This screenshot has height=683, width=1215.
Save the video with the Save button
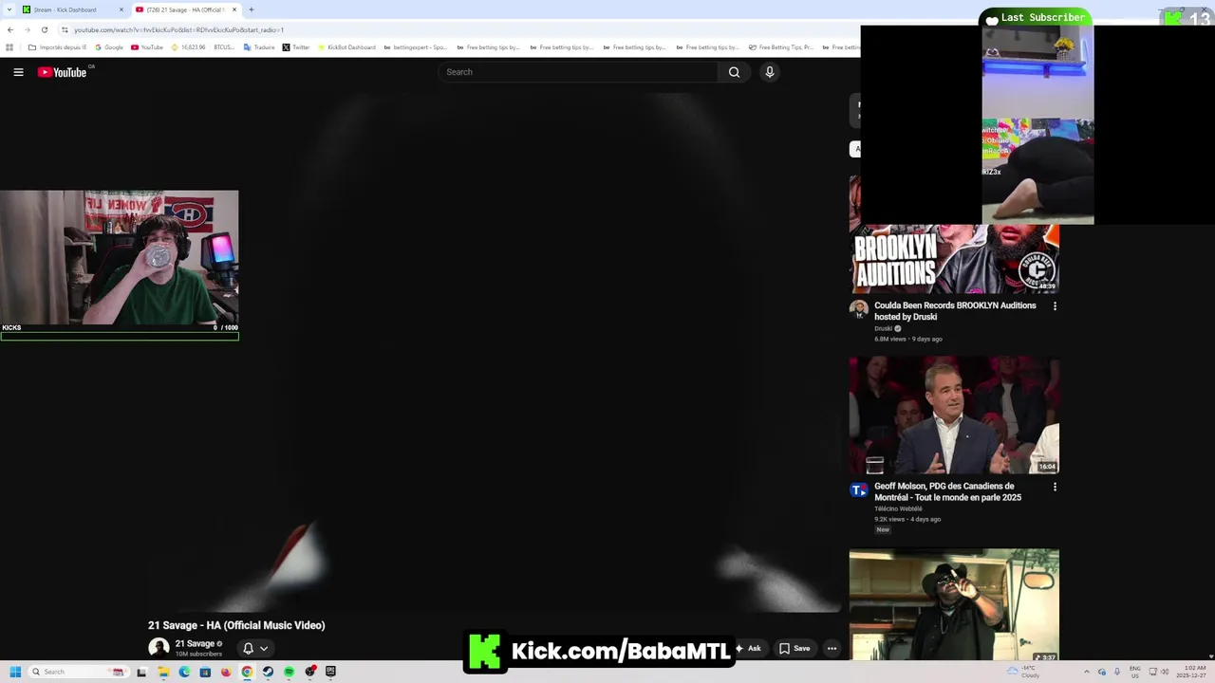[x=794, y=649]
